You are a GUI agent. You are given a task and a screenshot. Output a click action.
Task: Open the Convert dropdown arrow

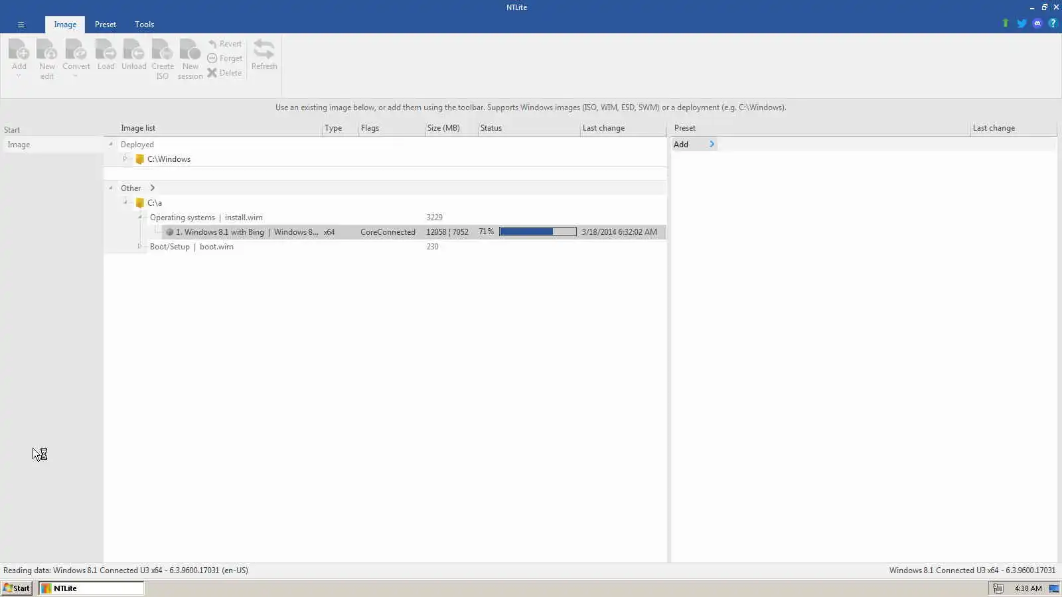click(x=76, y=76)
